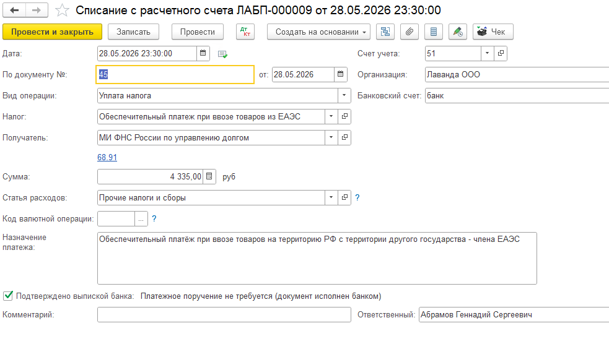Click the 'руб' currency label

click(x=229, y=177)
